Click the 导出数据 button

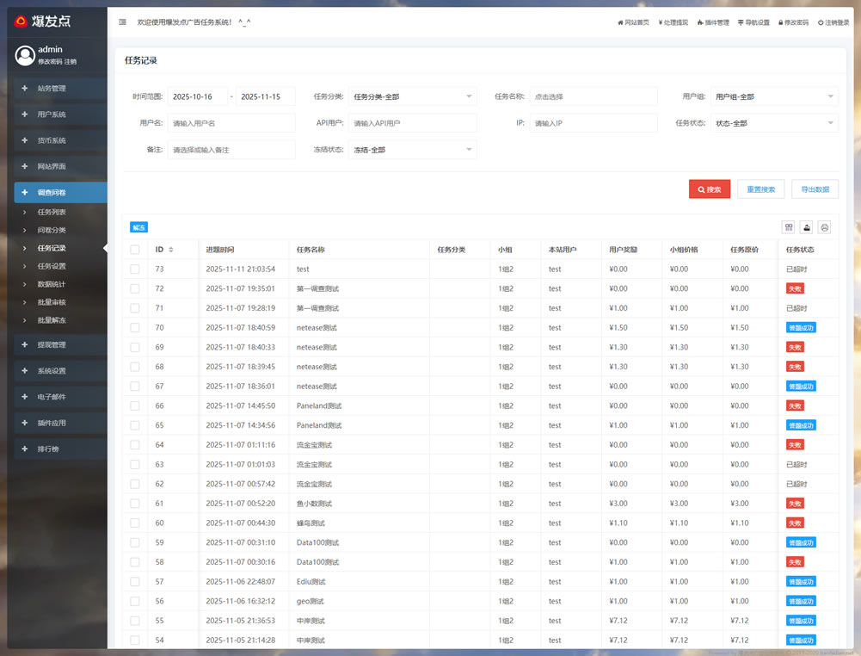click(815, 189)
